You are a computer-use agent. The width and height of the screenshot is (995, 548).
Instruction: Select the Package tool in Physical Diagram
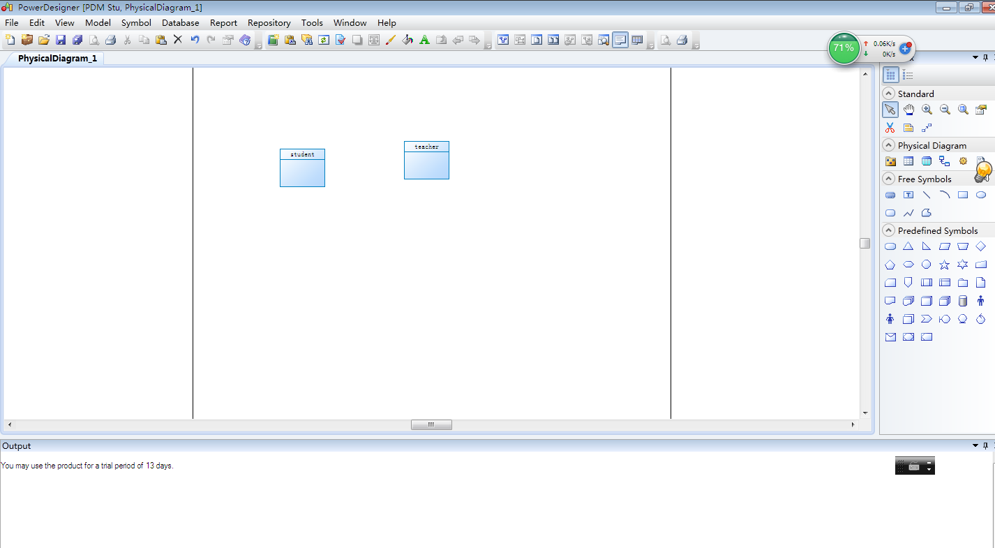(890, 161)
